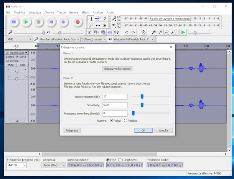The width and height of the screenshot is (234, 179).
Task: Click the Zoom In icon
Action: click(153, 32)
